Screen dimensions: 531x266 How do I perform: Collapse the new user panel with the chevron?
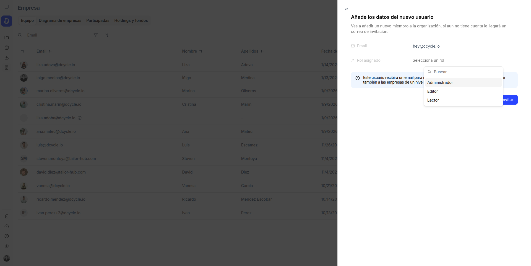[347, 9]
